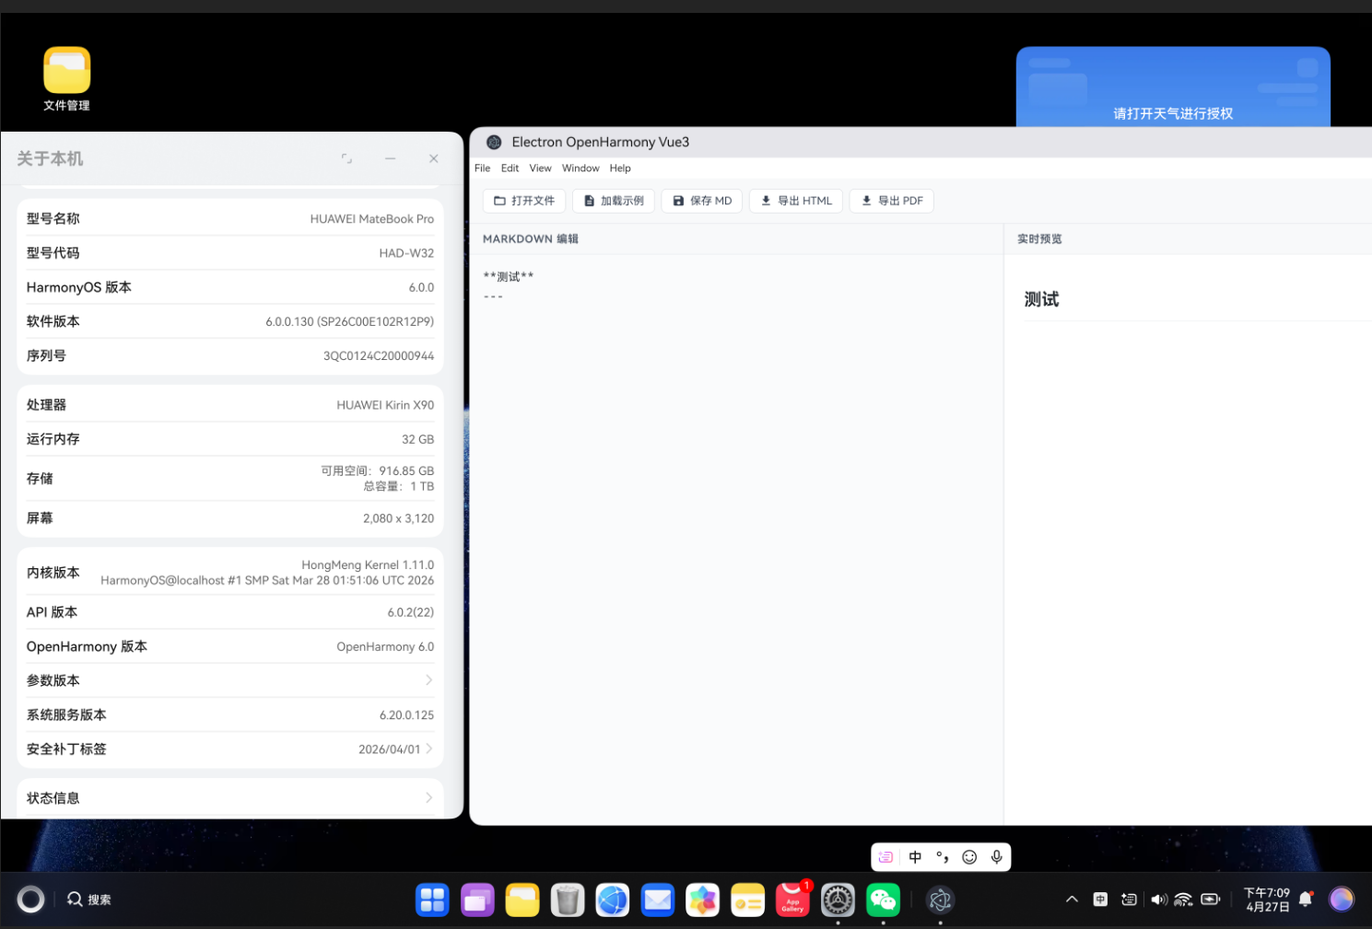The height and width of the screenshot is (929, 1372).
Task: Click the 加载示例 button
Action: coord(614,201)
